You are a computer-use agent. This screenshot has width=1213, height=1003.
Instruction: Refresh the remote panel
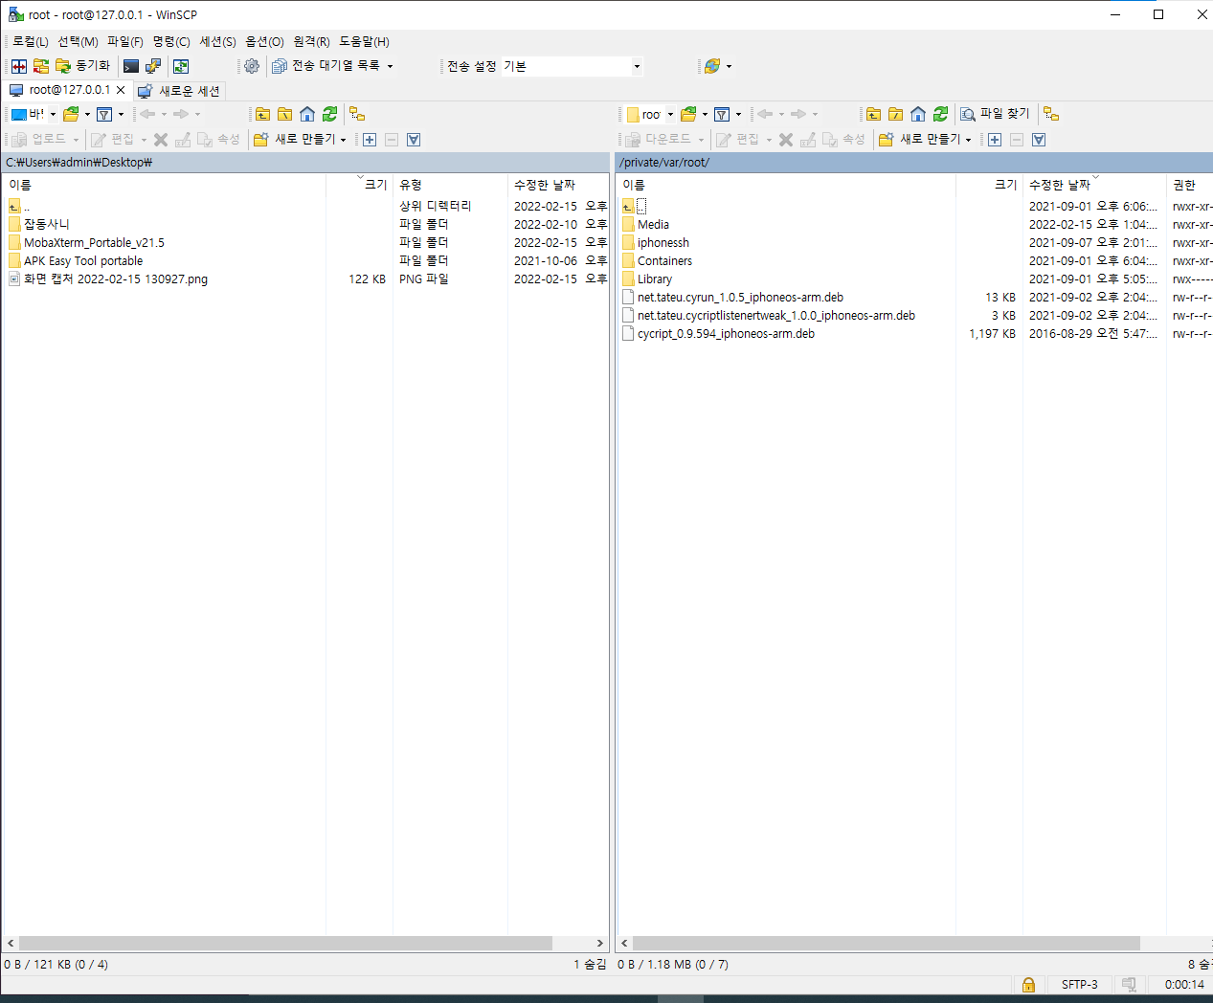coord(940,114)
